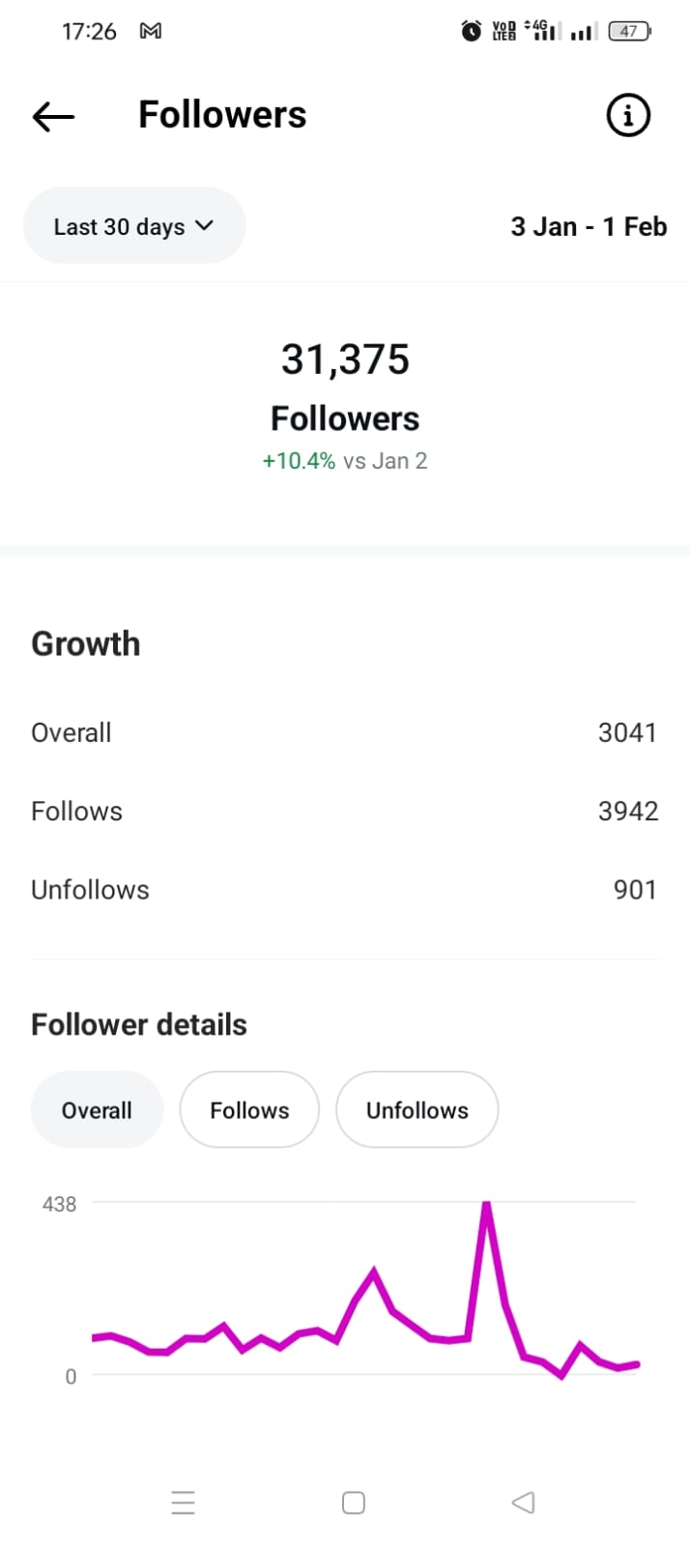Tap the 3 Jan - 1 Feb date range
690x1545 pixels.
pos(589,226)
